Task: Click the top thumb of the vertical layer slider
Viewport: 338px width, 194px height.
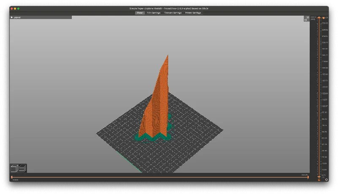Action: coord(319,18)
